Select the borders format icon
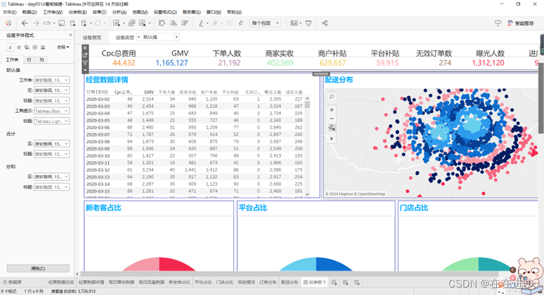 [x=35, y=48]
